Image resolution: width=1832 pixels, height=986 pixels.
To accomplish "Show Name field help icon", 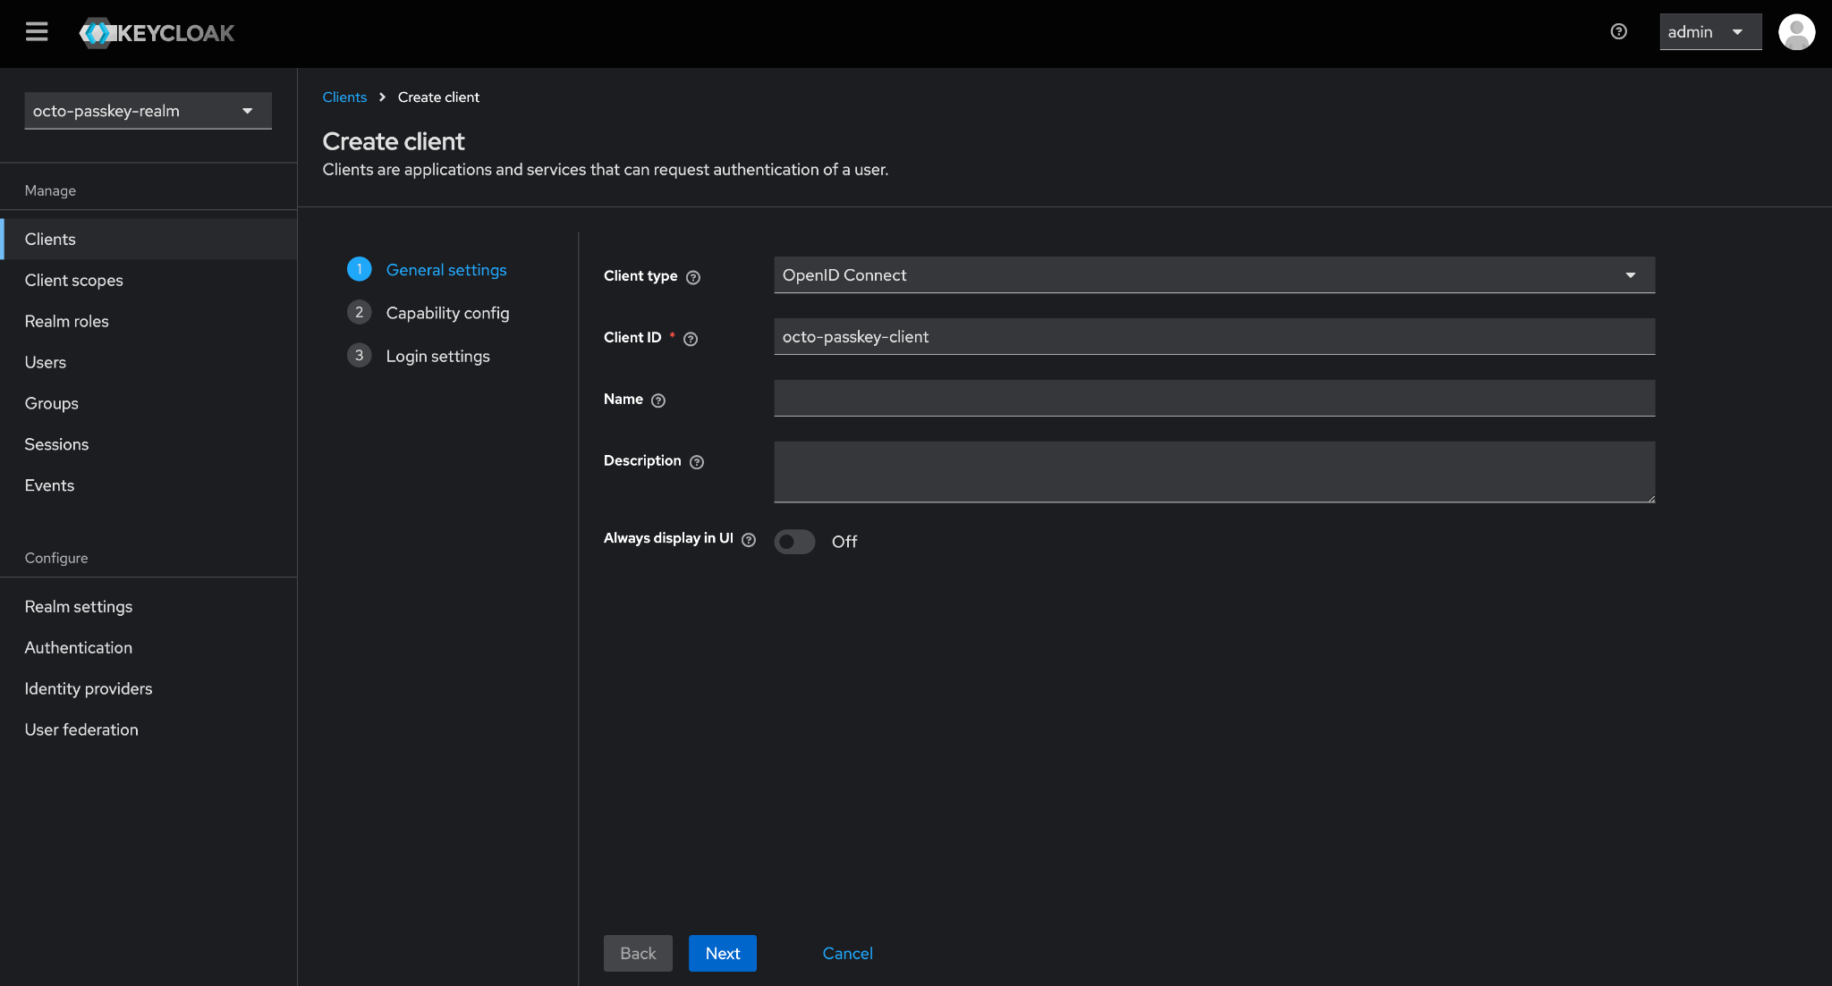I will 658,400.
